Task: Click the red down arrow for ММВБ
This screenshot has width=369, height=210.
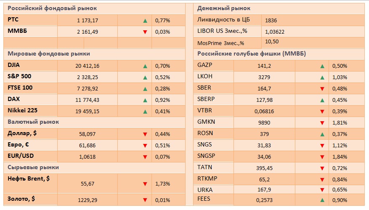Action: click(145, 32)
